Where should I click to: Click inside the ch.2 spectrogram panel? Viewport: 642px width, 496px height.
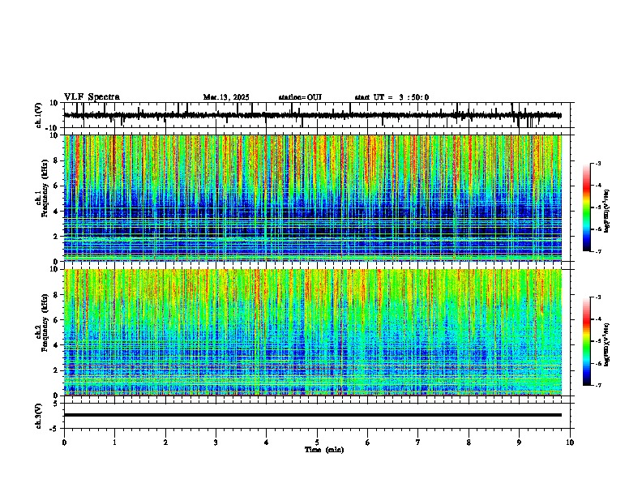click(312, 332)
